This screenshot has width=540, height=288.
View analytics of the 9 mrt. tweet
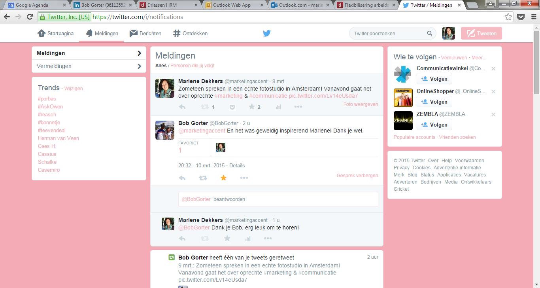click(278, 107)
